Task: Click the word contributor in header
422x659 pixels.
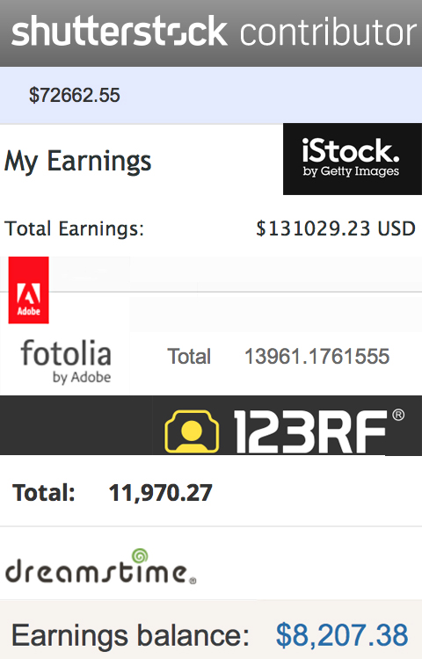Action: click(x=328, y=32)
